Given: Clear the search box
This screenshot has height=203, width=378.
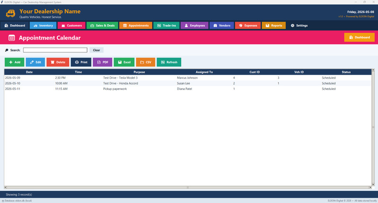Looking at the screenshot, I should (x=96, y=50).
